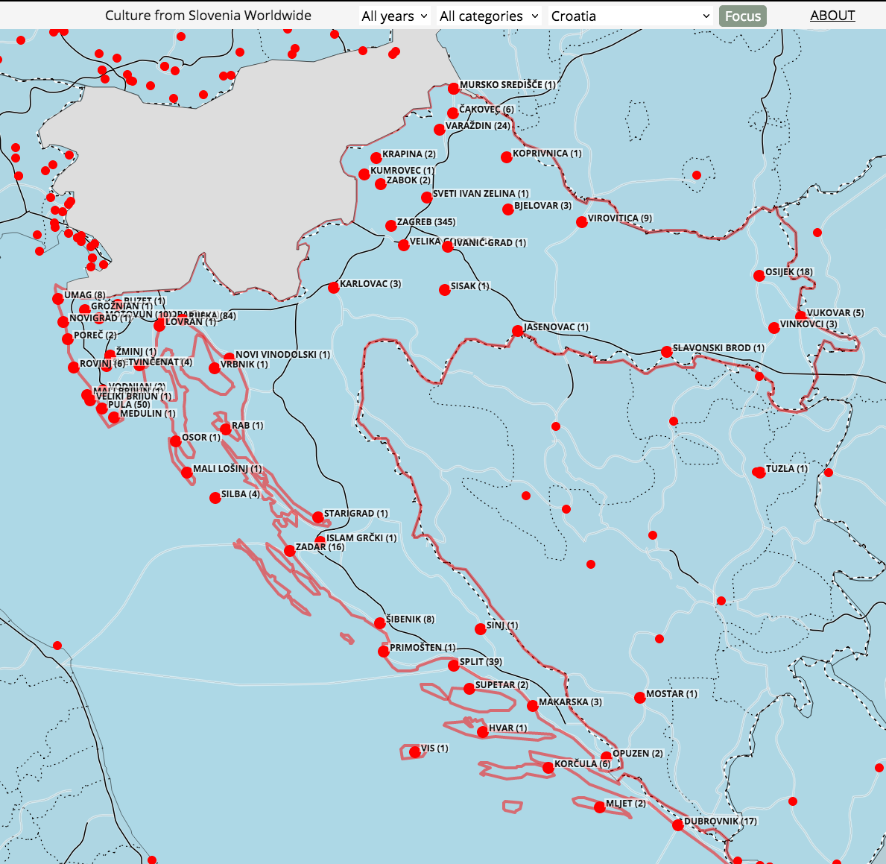Open the ABOUT page link
This screenshot has height=864, width=886.
832,15
